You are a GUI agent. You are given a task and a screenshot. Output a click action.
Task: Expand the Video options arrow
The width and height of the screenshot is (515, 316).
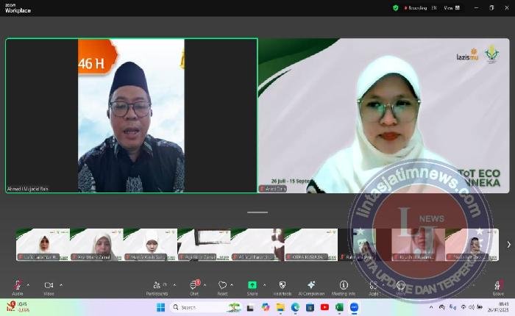tap(61, 284)
